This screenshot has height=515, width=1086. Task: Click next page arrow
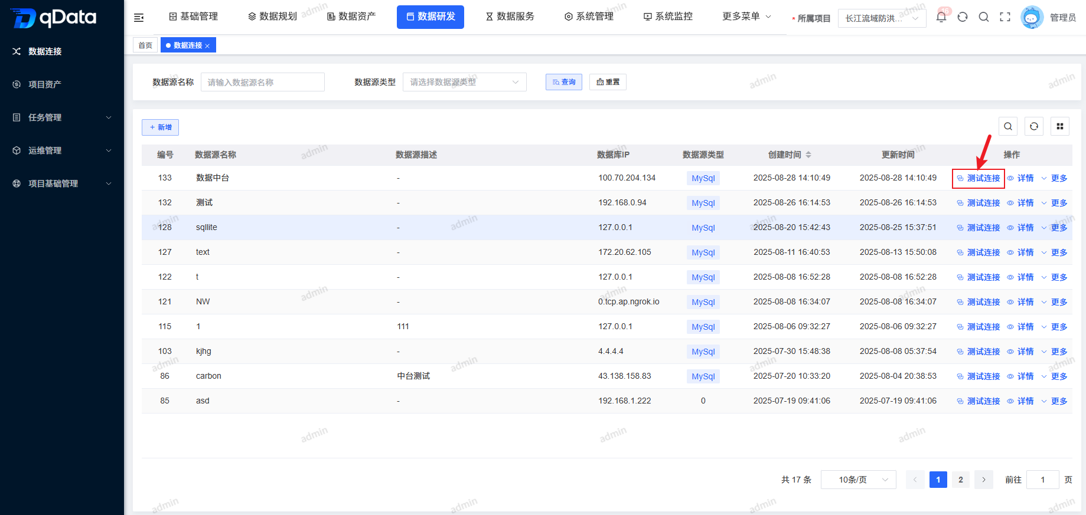[x=984, y=480]
